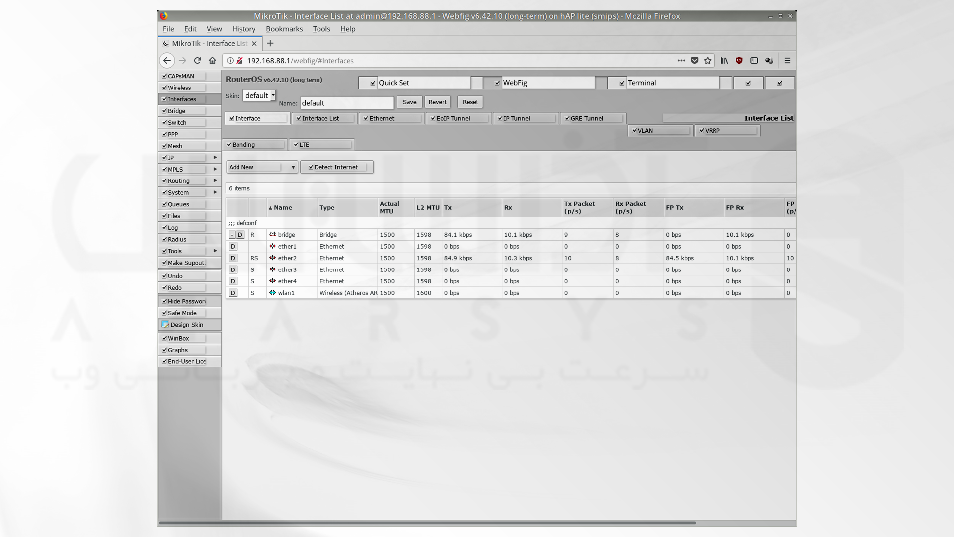The image size is (954, 537).
Task: Toggle the WebFig checkbox
Action: click(x=497, y=83)
